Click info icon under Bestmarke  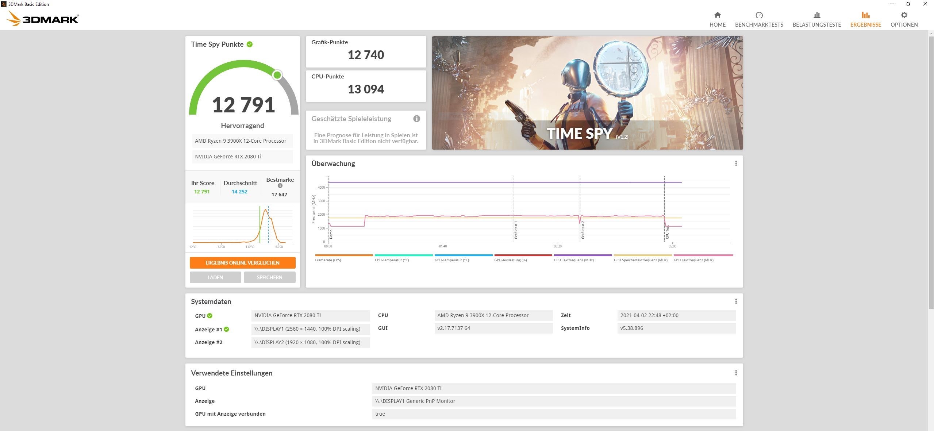click(280, 186)
